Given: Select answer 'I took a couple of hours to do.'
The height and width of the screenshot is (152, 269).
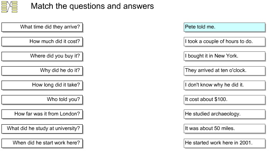Looking at the screenshot, I should click(224, 41).
